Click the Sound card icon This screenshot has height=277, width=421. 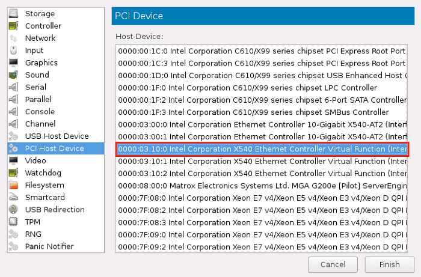pyautogui.click(x=13, y=75)
